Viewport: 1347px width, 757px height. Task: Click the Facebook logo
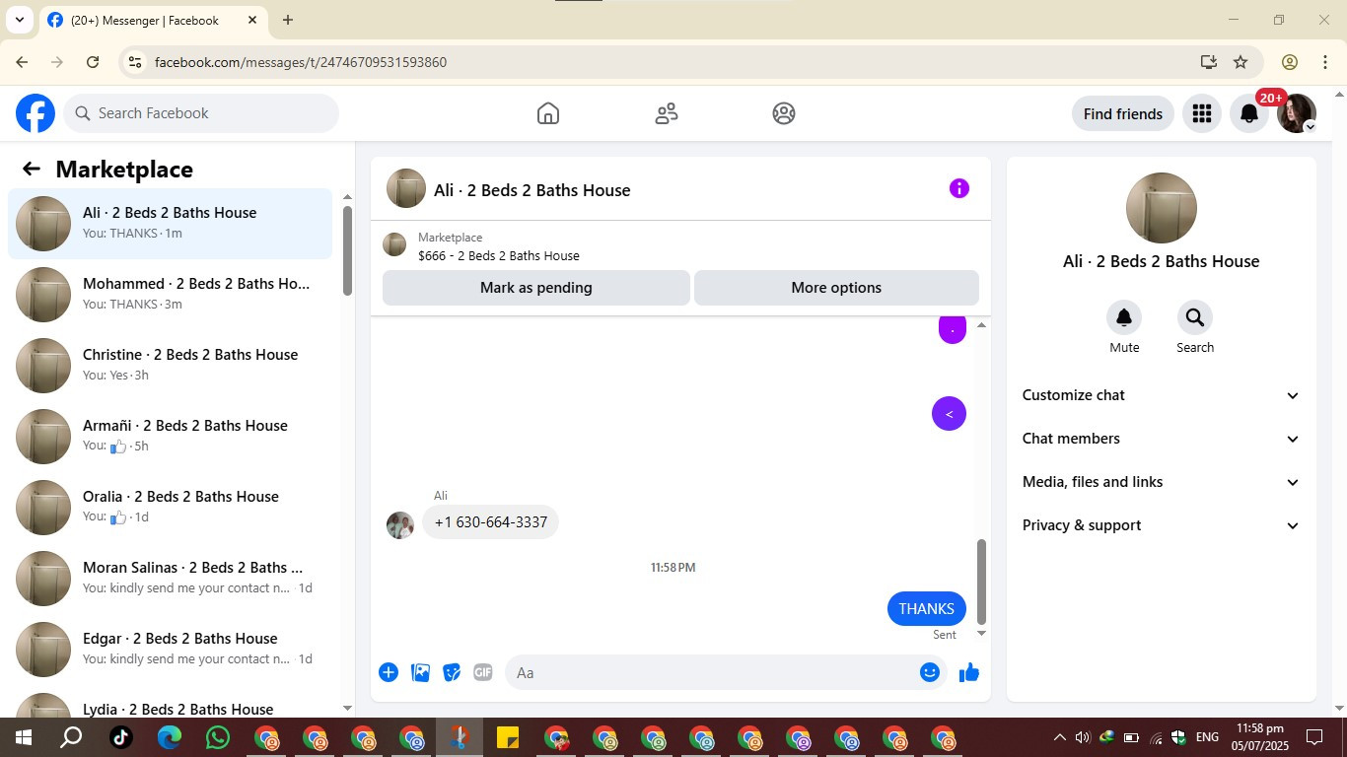(35, 113)
